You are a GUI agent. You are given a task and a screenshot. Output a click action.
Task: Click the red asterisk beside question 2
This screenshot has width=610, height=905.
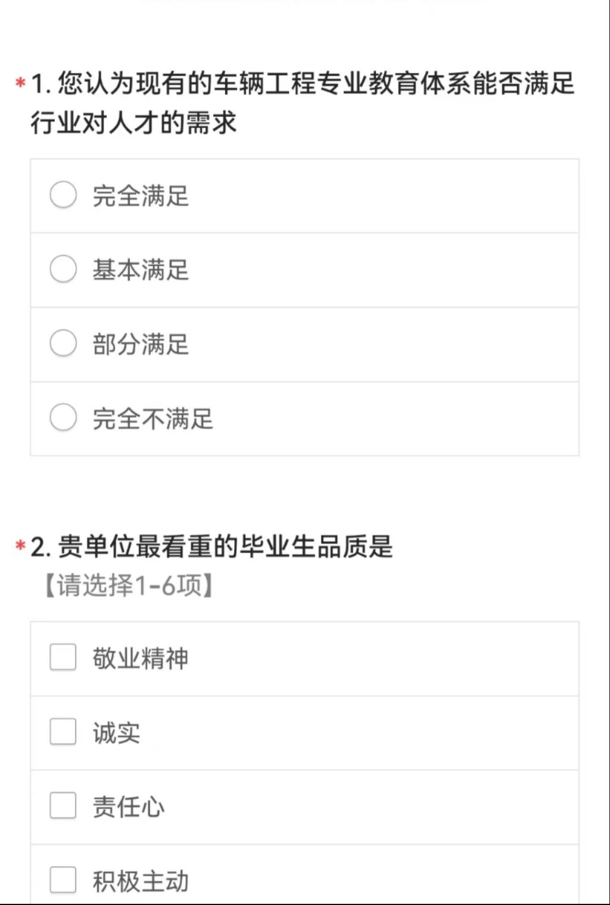(21, 546)
